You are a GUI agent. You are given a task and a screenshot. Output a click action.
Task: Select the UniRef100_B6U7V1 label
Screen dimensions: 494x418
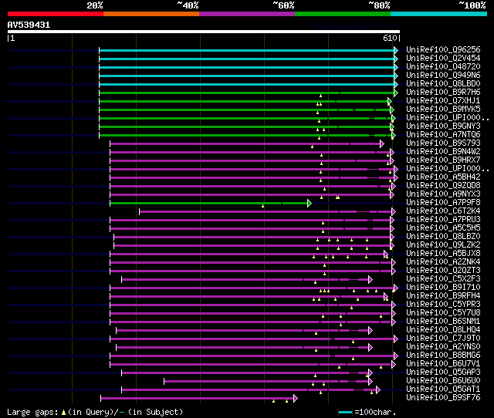tap(443, 364)
